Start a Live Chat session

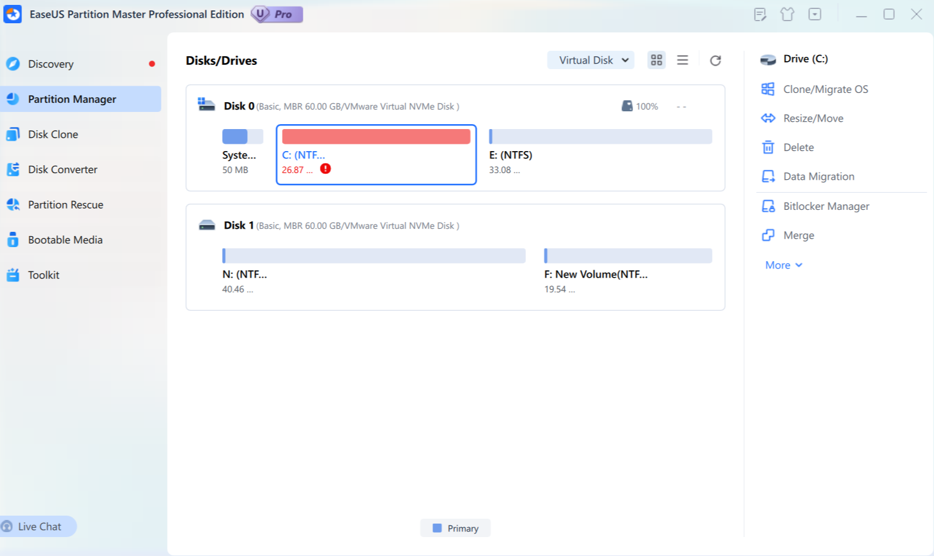tap(39, 527)
